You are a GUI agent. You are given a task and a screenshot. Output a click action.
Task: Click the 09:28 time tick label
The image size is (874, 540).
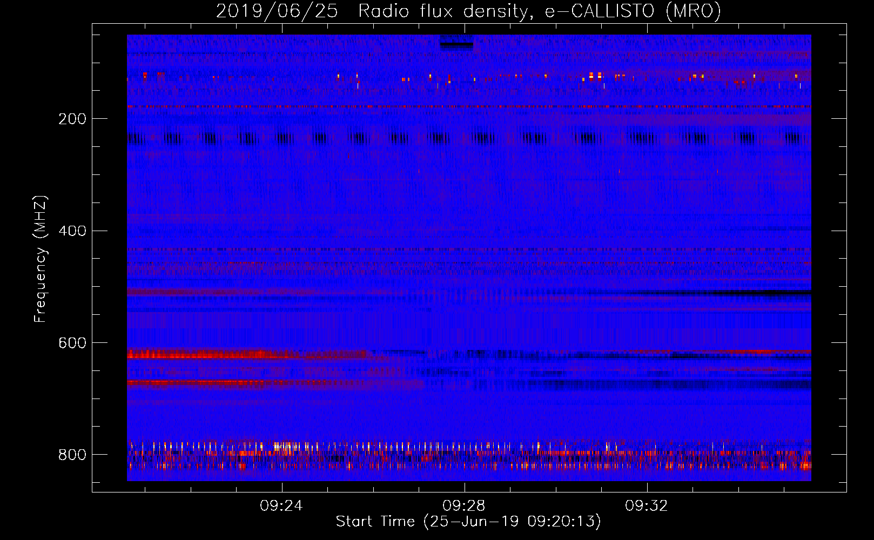point(464,506)
